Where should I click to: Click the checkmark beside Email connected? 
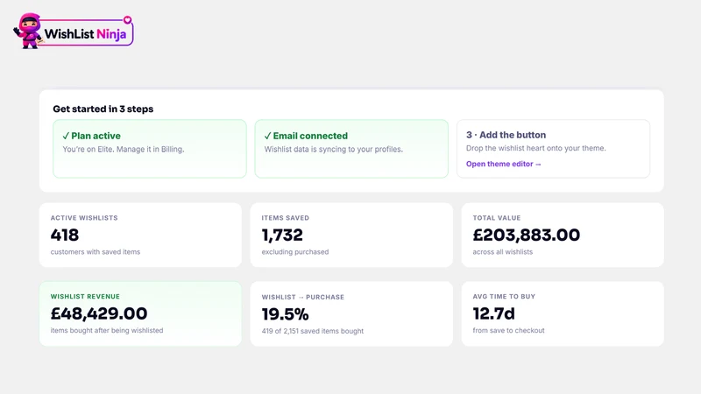pyautogui.click(x=267, y=136)
